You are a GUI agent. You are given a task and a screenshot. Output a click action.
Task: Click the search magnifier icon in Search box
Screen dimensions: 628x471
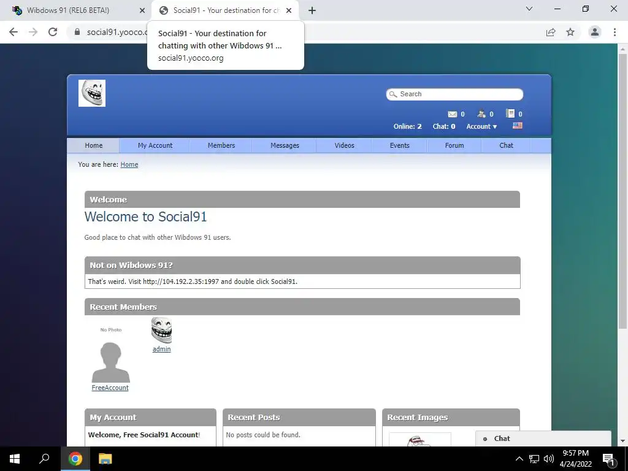[x=393, y=94]
